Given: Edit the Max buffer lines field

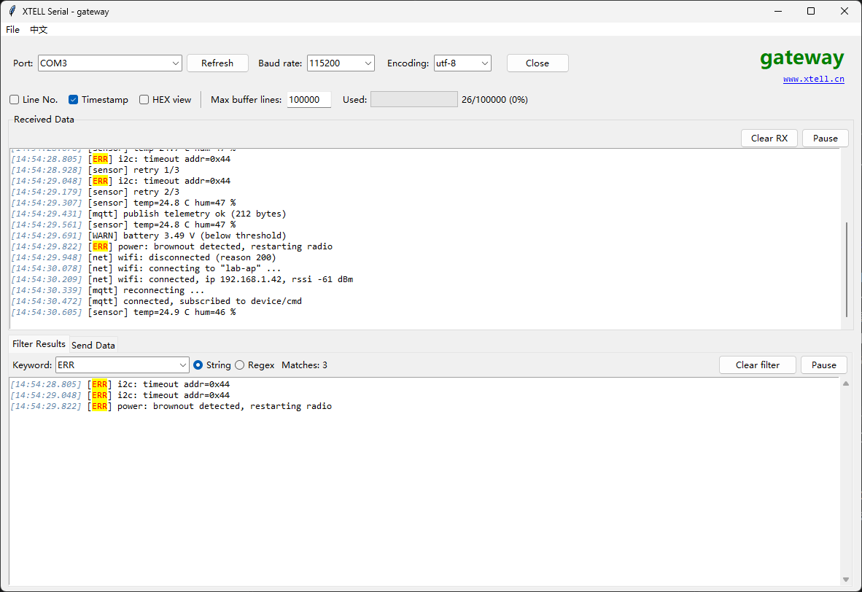Looking at the screenshot, I should 309,99.
